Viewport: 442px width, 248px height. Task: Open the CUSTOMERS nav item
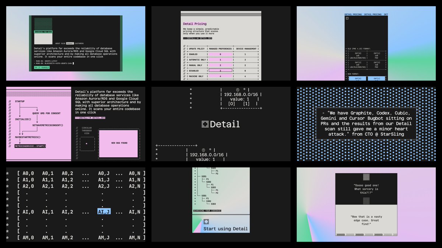(x=79, y=43)
